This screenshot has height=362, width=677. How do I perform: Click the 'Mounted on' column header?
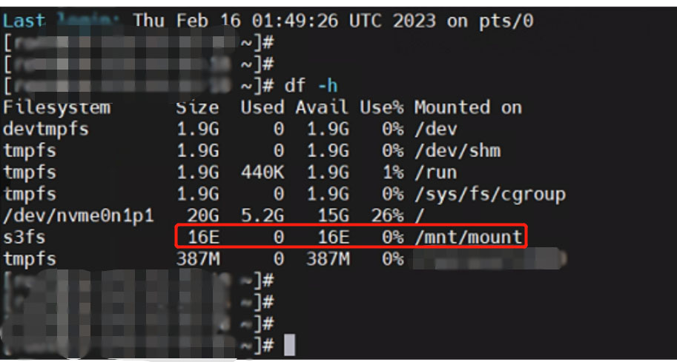[x=468, y=107]
